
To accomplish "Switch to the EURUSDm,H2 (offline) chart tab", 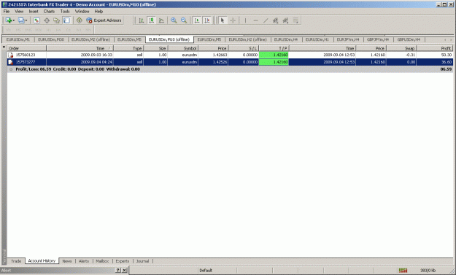I will (x=248, y=39).
